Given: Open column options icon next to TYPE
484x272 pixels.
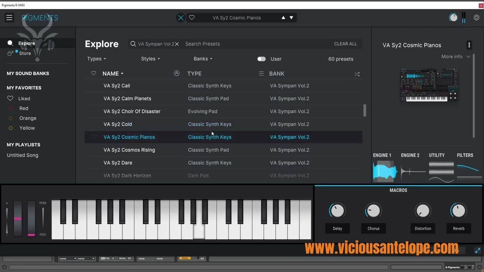Looking at the screenshot, I should coord(261,74).
